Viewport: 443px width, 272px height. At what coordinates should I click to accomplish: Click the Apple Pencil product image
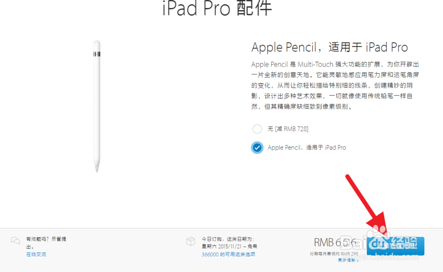coord(97,106)
